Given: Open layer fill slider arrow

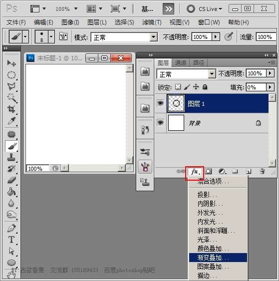Looking at the screenshot, I should coord(270,87).
